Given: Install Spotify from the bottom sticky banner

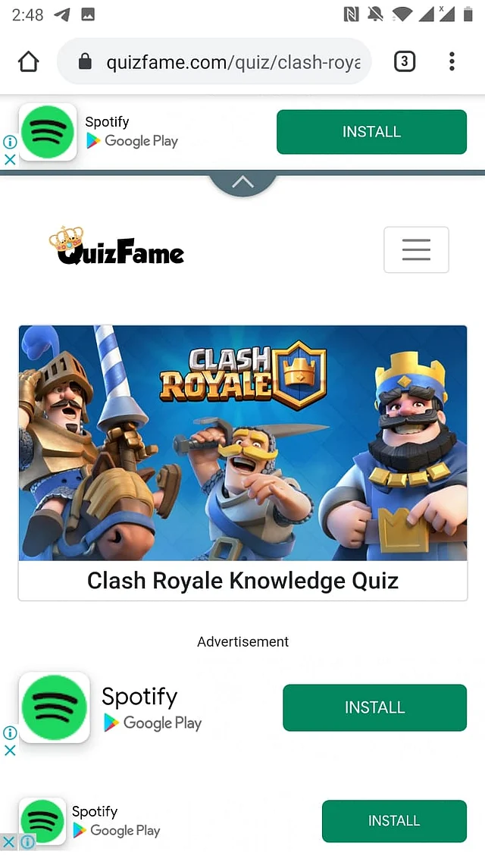Looking at the screenshot, I should (394, 821).
